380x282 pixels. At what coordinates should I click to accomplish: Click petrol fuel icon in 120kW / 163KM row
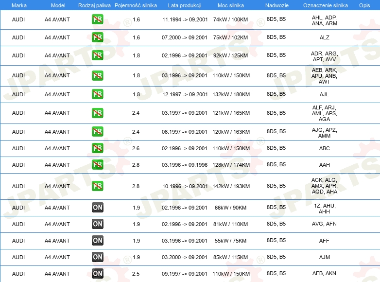[x=97, y=132]
